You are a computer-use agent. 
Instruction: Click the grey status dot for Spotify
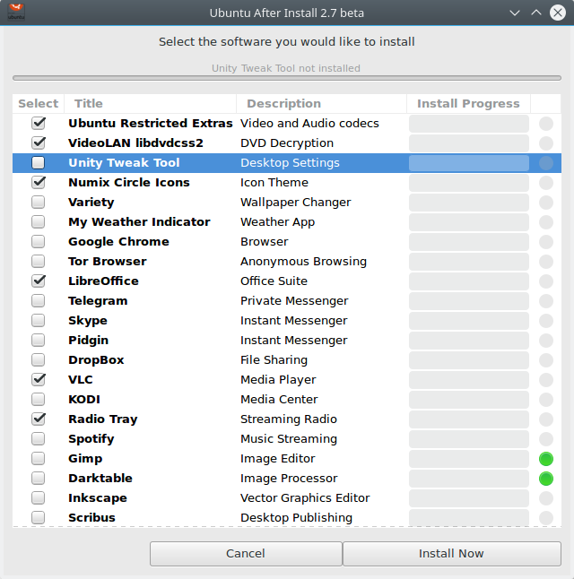click(x=546, y=439)
